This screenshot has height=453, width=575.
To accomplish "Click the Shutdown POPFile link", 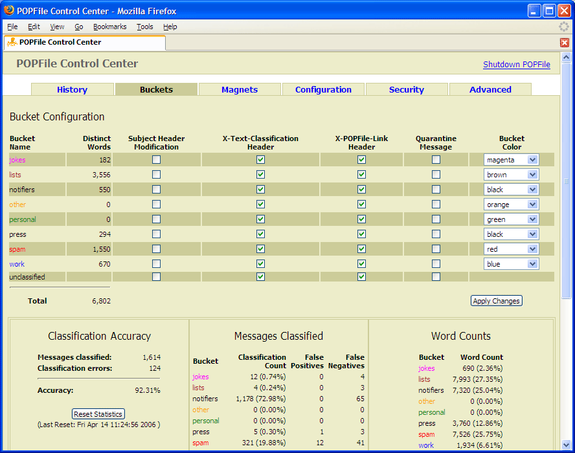I will pyautogui.click(x=516, y=65).
